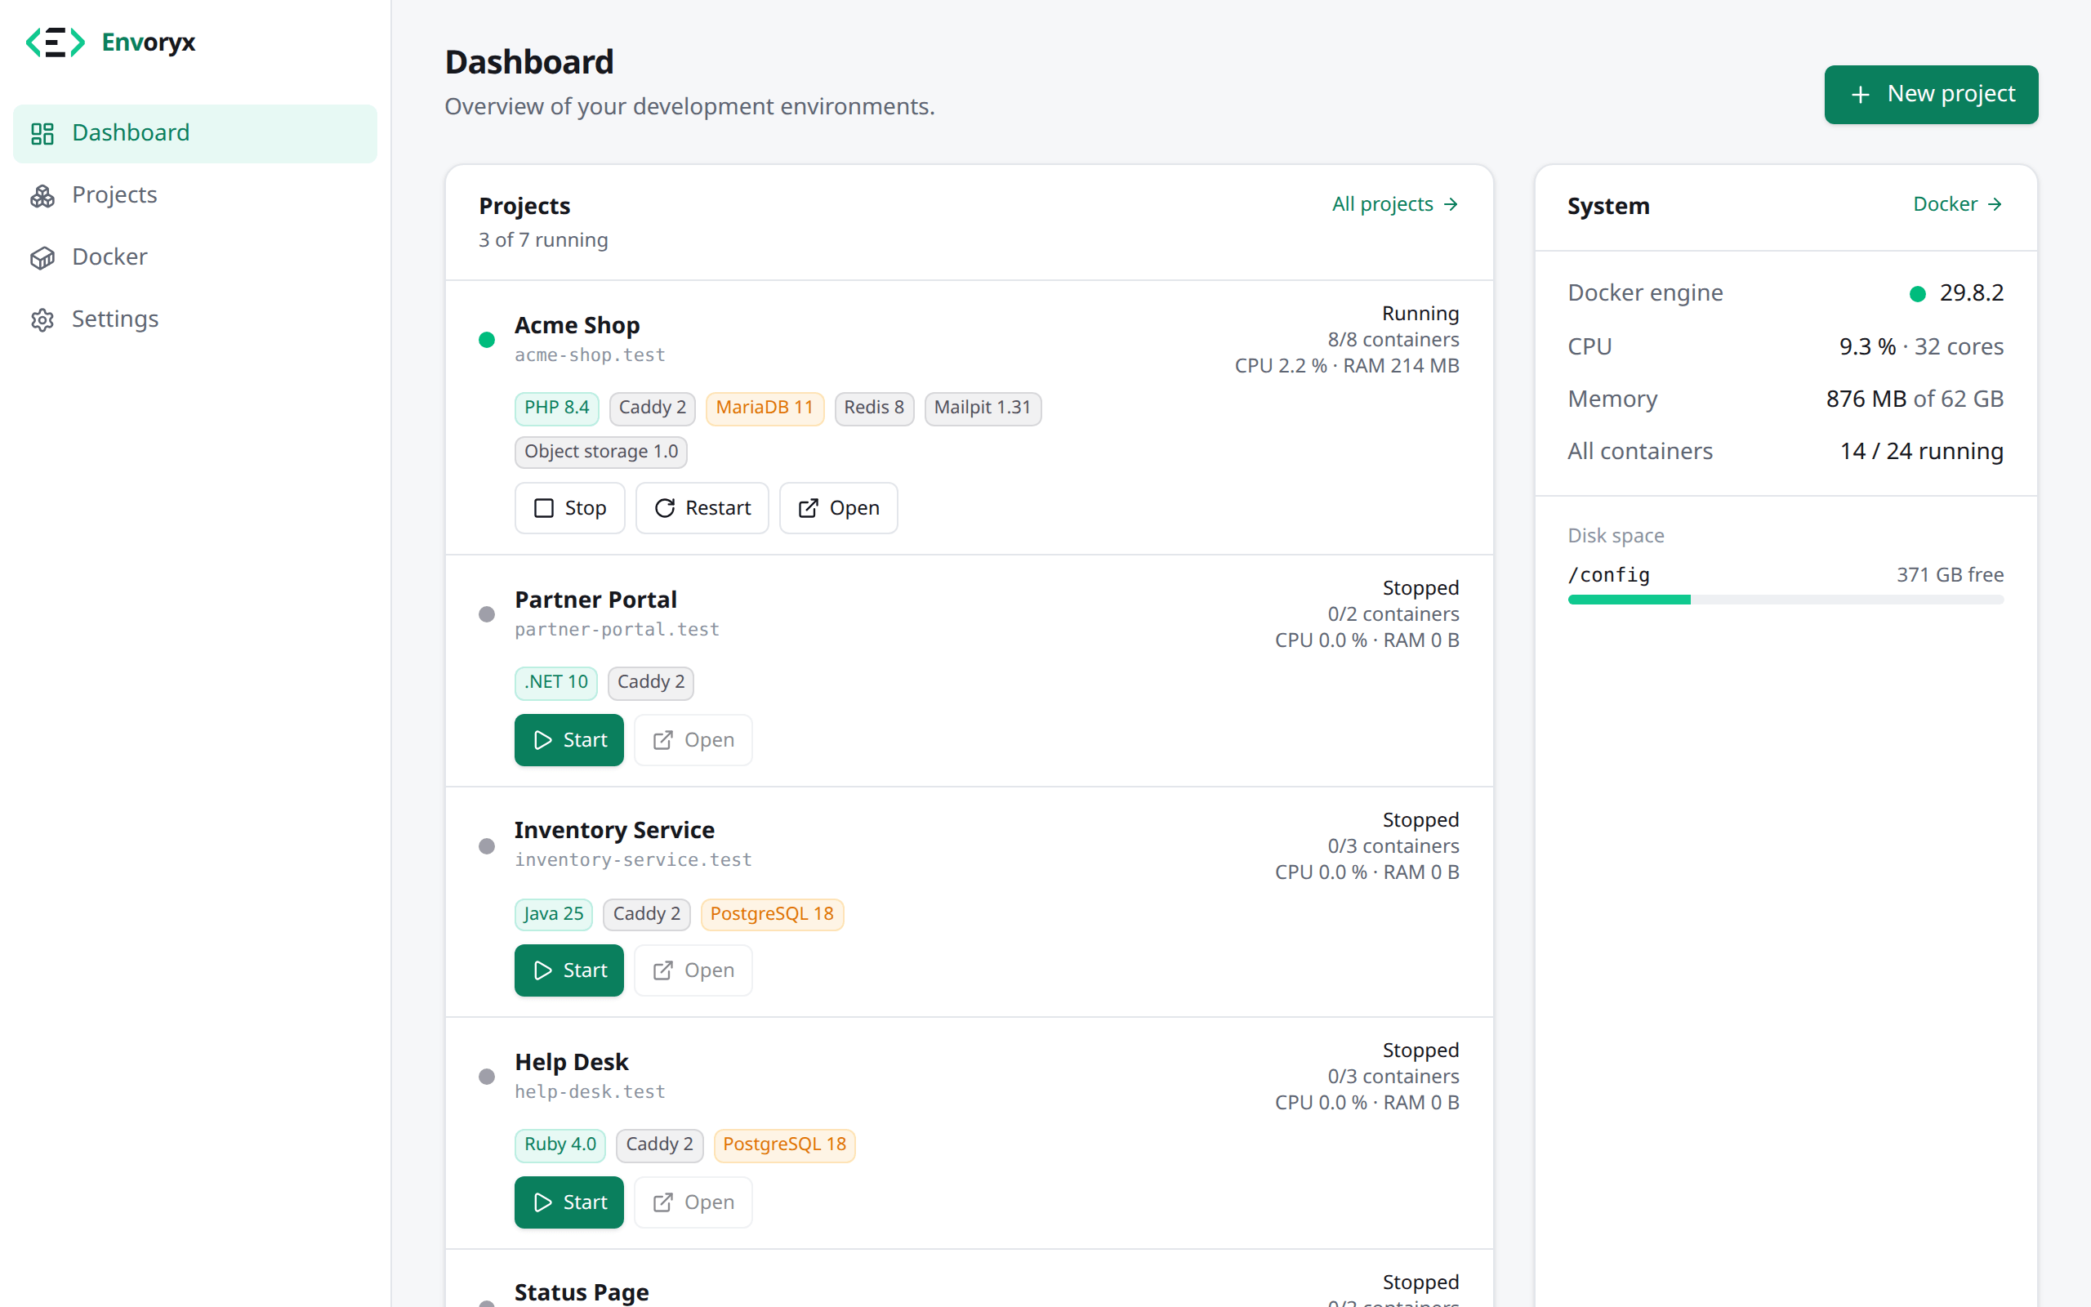The image size is (2091, 1307).
Task: Click the gray status dot of Help Desk
Action: click(488, 1077)
